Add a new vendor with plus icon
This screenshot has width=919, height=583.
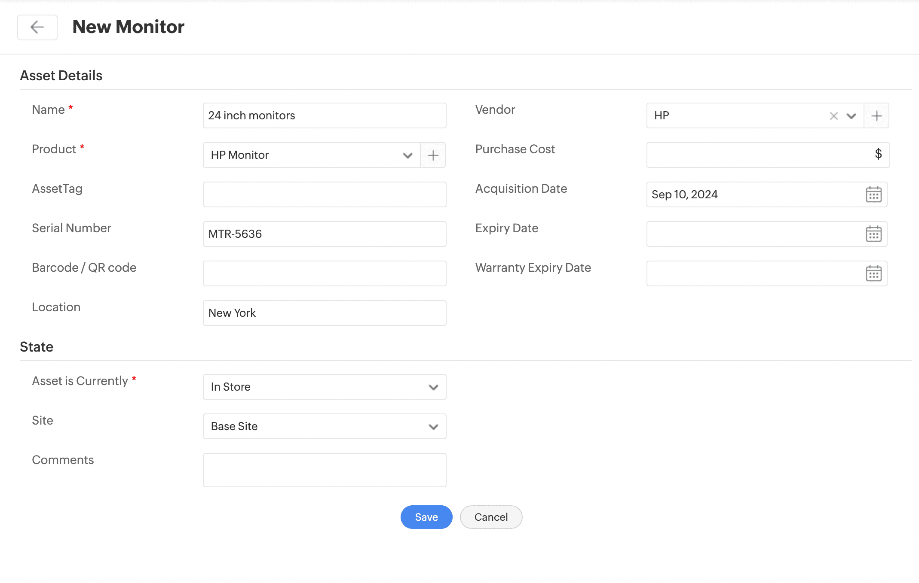(876, 116)
